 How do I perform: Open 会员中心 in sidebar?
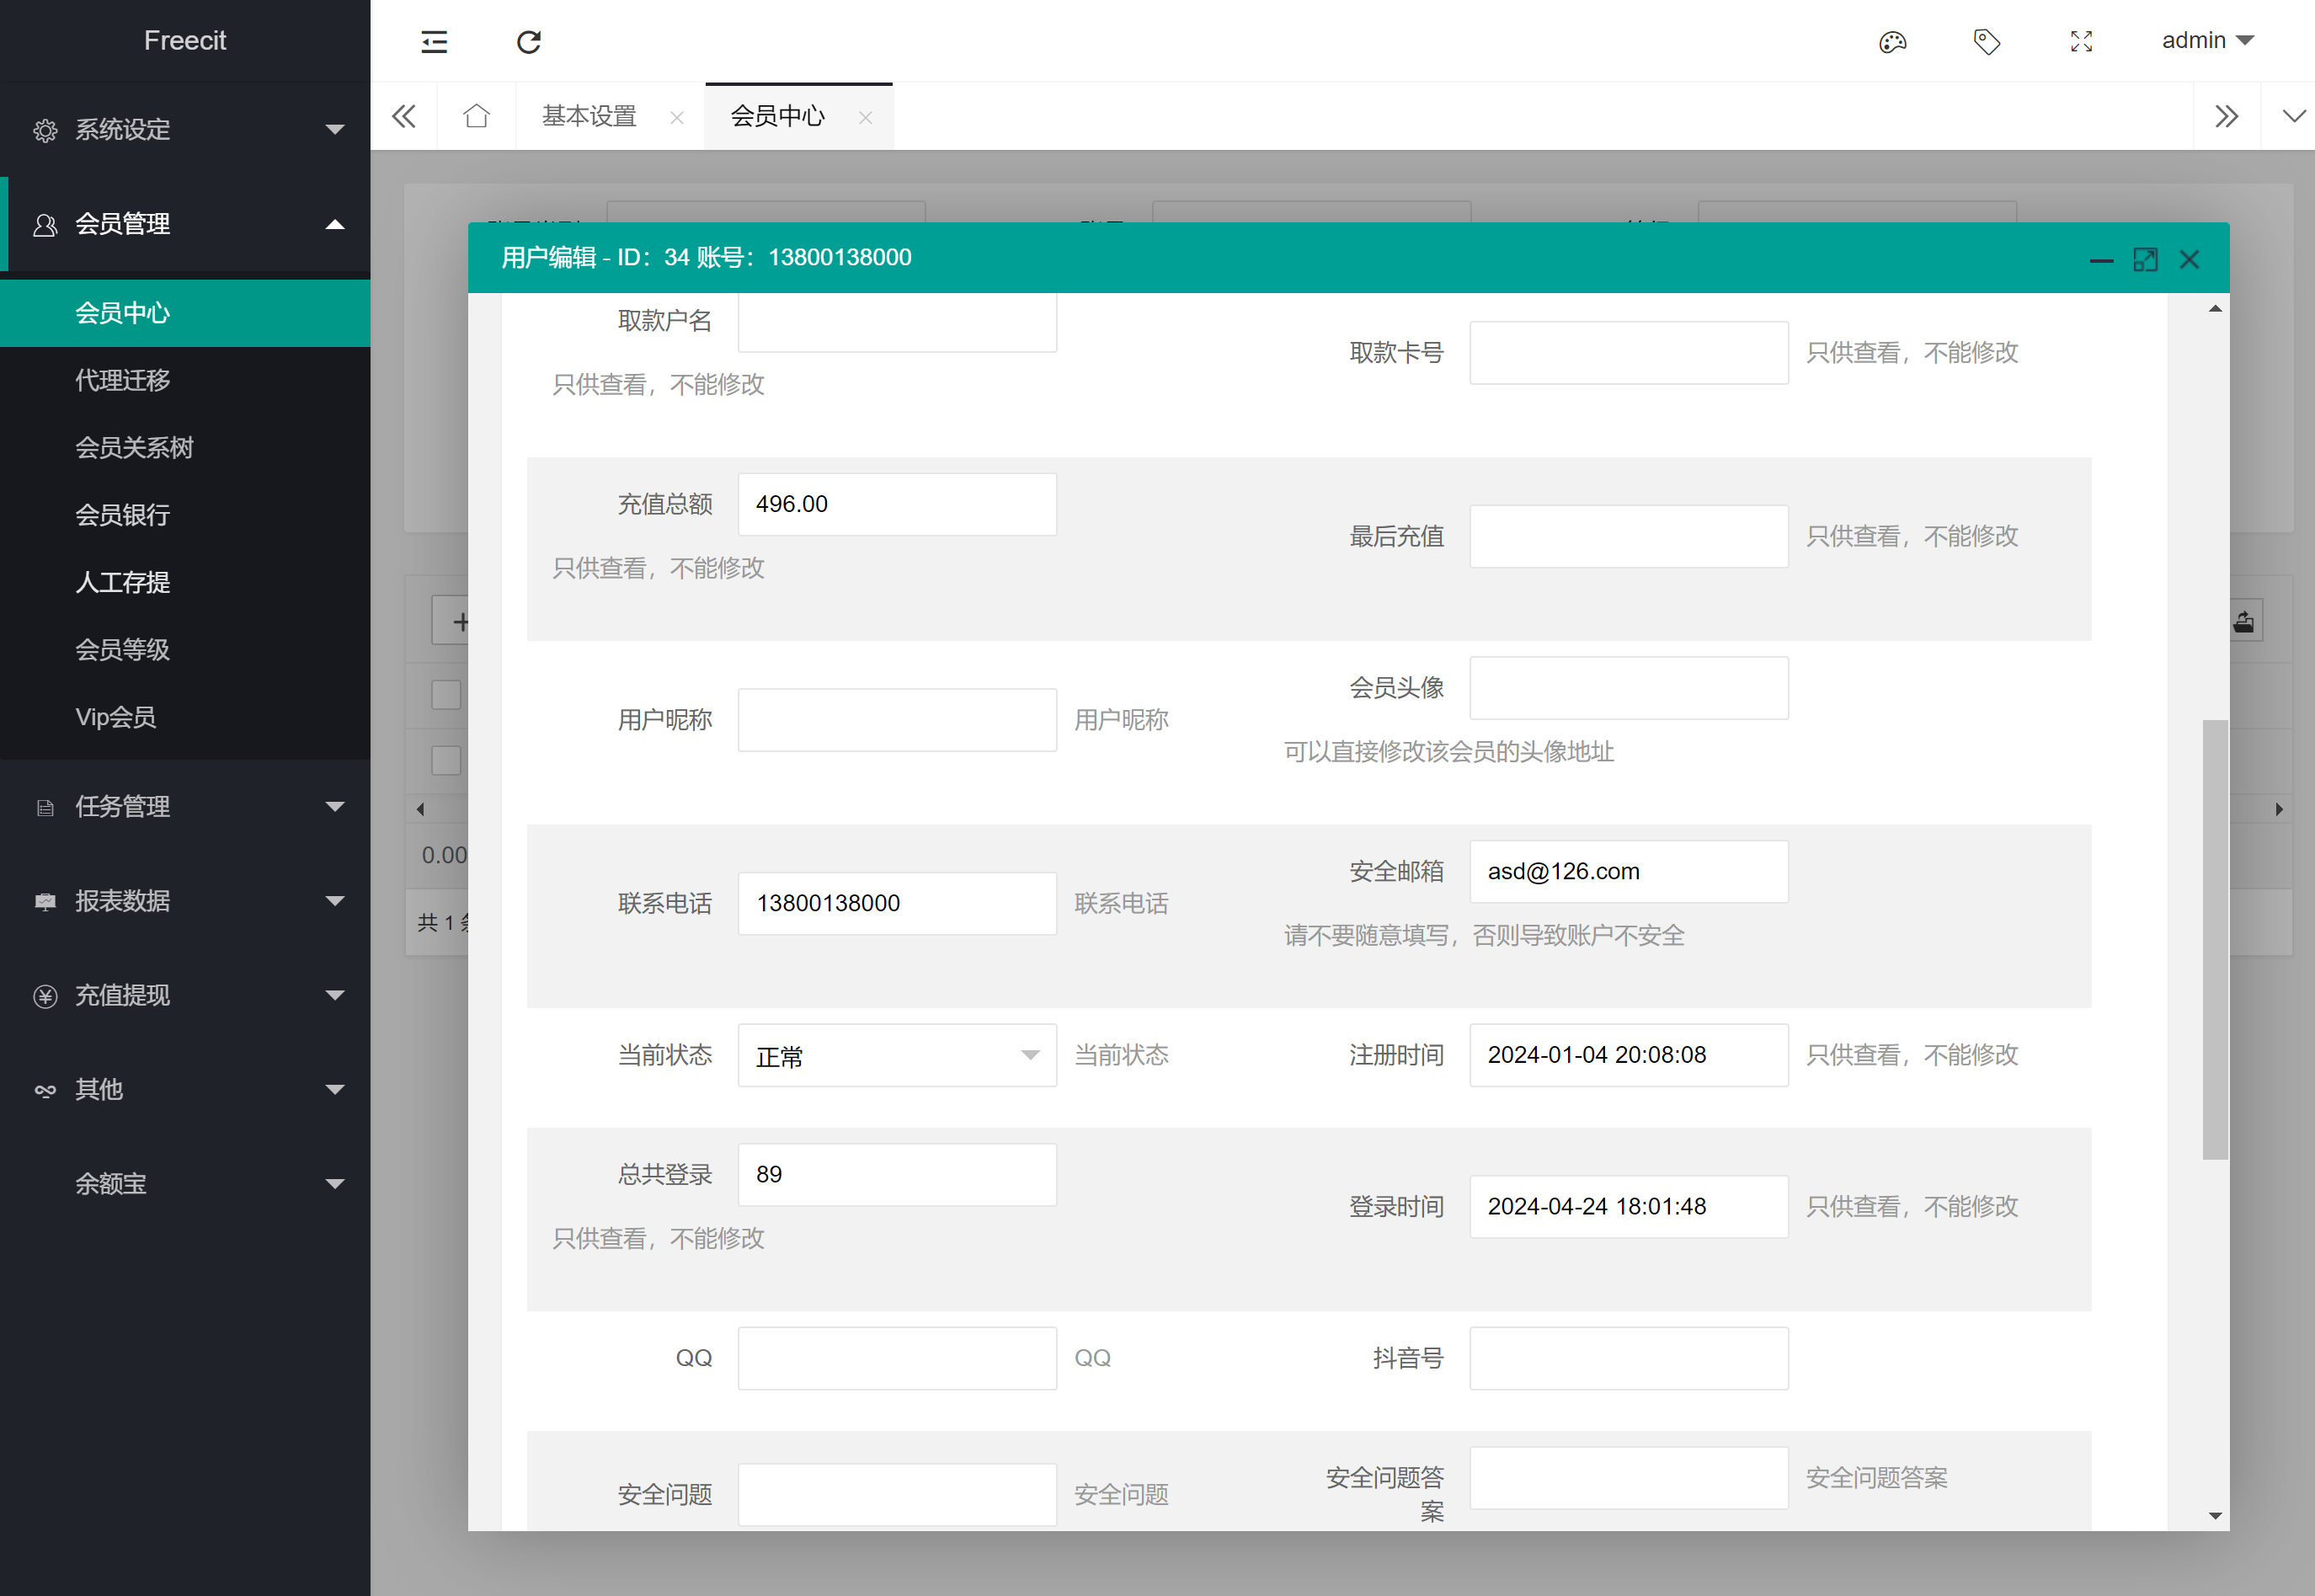[185, 313]
